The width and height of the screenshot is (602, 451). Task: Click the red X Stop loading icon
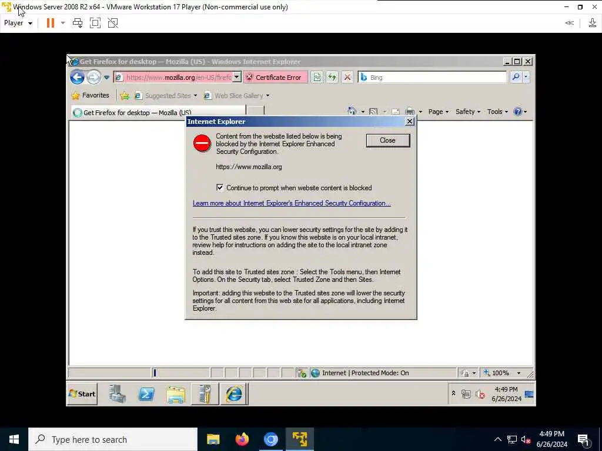[347, 78]
